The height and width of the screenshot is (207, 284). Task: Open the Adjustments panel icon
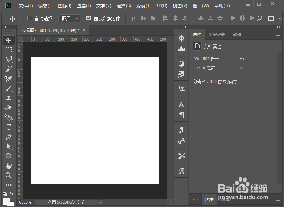pyautogui.click(x=181, y=64)
